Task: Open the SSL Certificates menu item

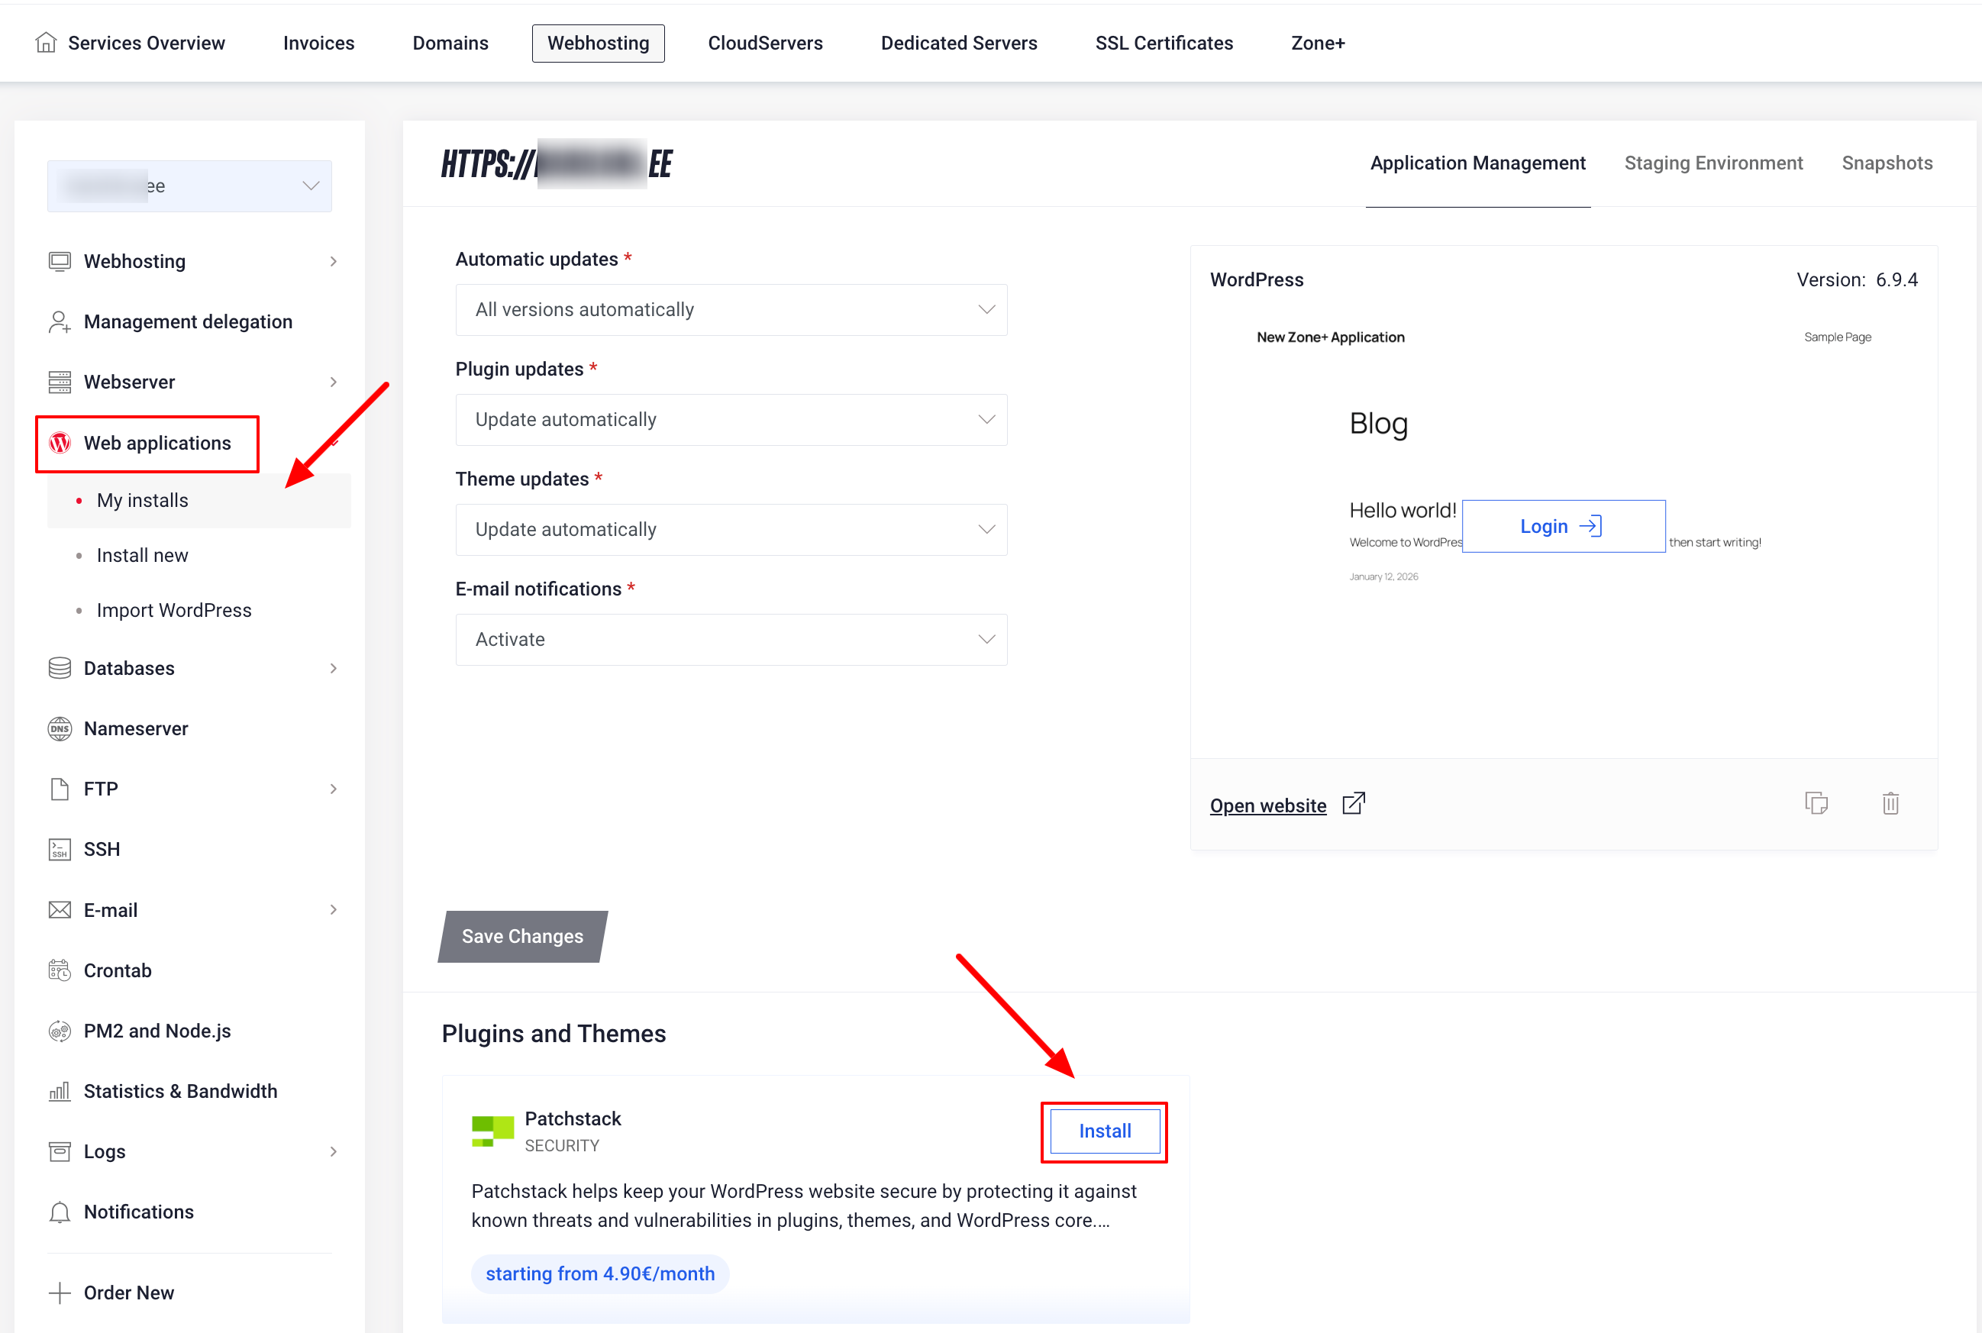Action: click(1164, 44)
